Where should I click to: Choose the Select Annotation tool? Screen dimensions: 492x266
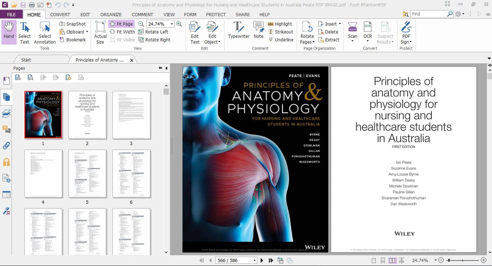[45, 32]
